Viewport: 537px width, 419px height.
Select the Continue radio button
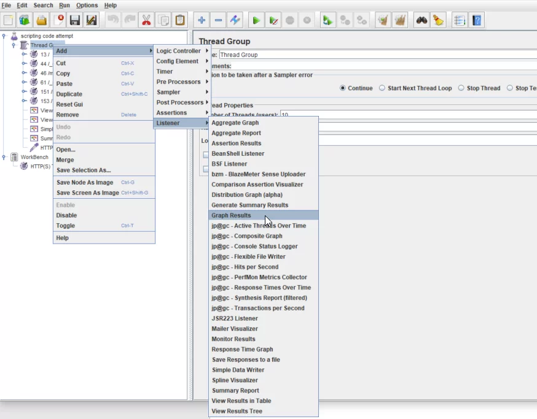(342, 88)
